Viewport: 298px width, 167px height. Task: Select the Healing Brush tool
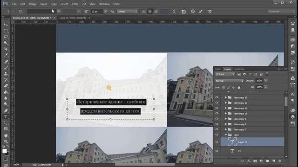tap(6, 62)
